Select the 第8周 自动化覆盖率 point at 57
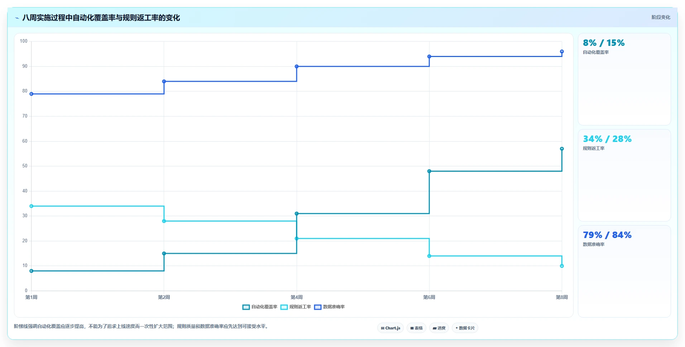685x347 pixels. [x=562, y=149]
